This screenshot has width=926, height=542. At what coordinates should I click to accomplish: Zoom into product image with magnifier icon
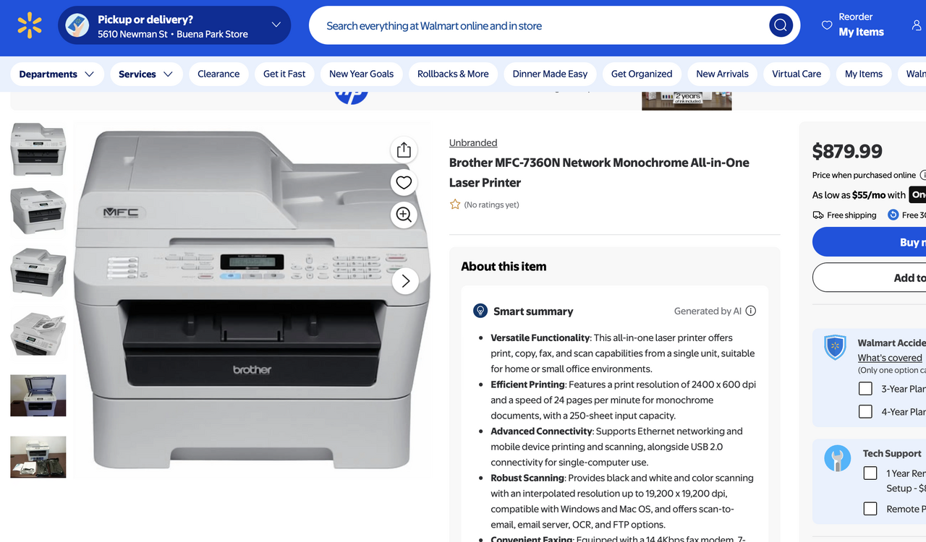click(404, 215)
